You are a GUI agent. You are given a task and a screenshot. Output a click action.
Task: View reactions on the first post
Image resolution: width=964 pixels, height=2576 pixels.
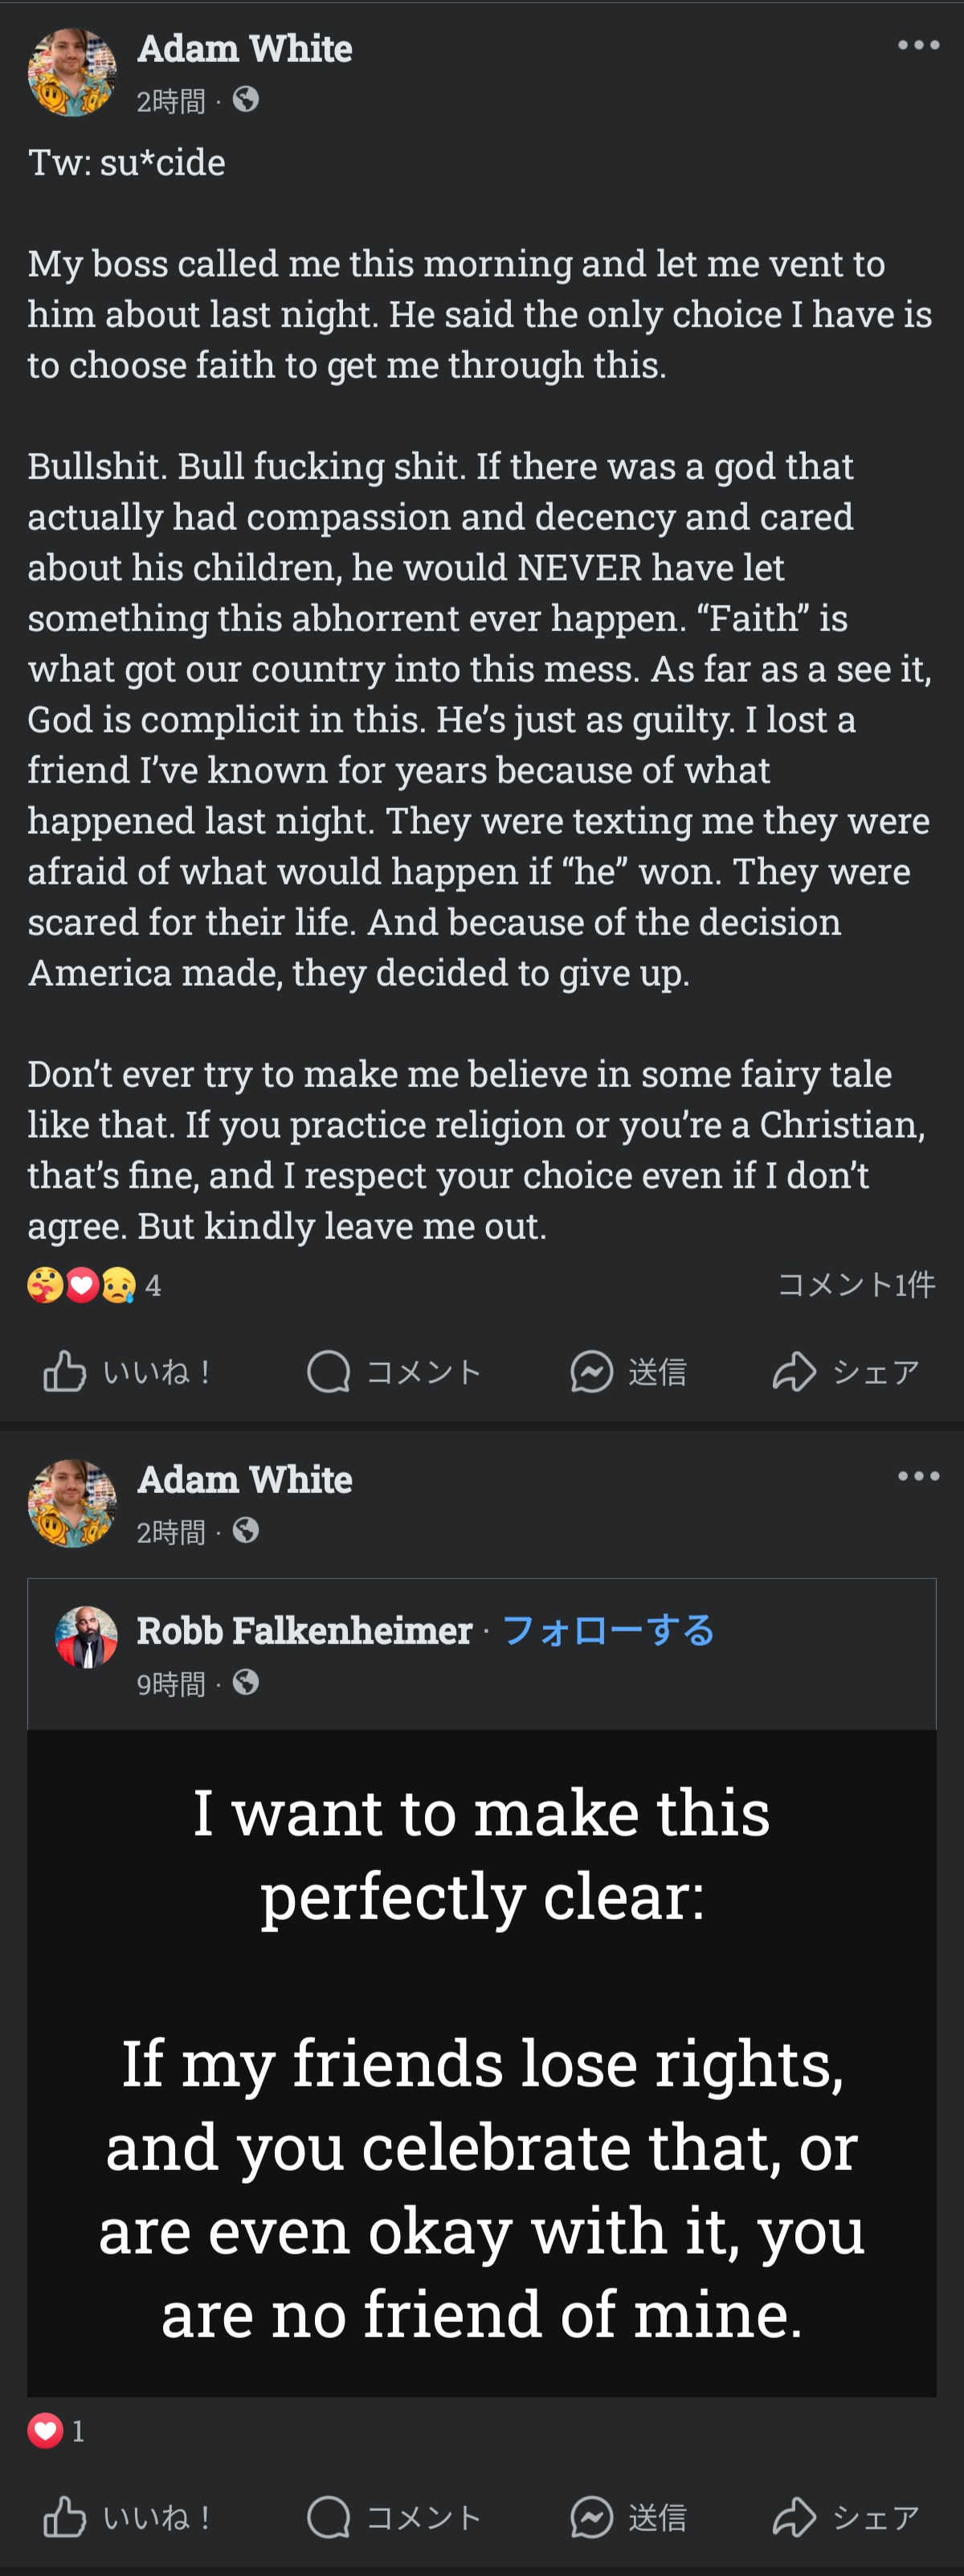click(x=93, y=1285)
